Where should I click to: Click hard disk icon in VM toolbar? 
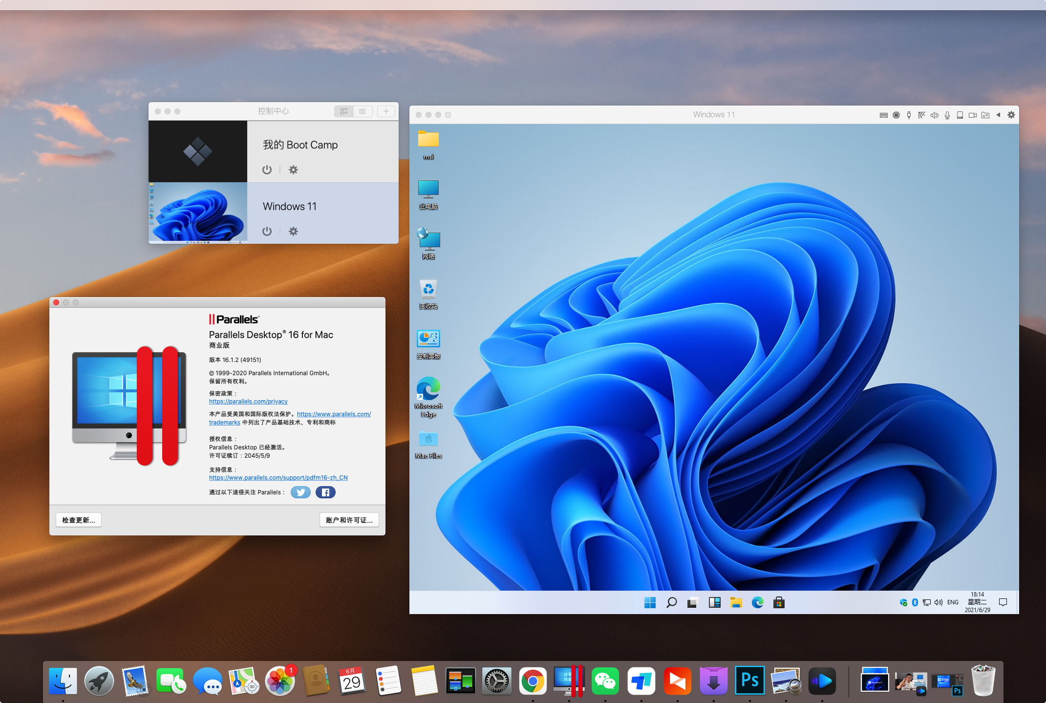960,115
